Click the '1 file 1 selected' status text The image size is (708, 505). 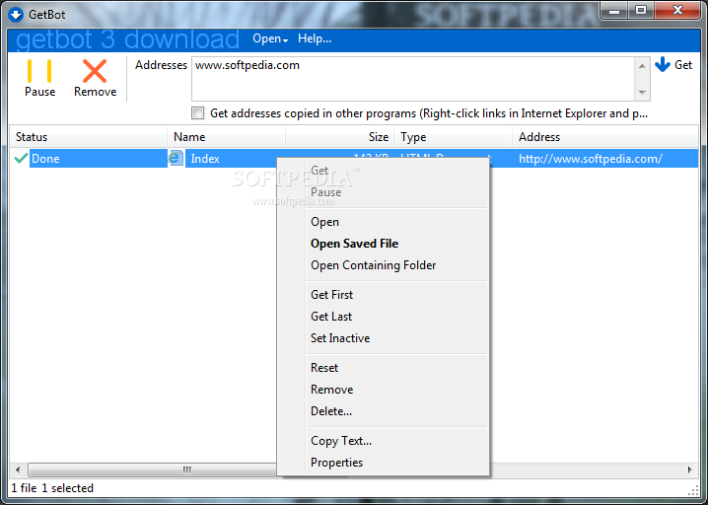(52, 488)
